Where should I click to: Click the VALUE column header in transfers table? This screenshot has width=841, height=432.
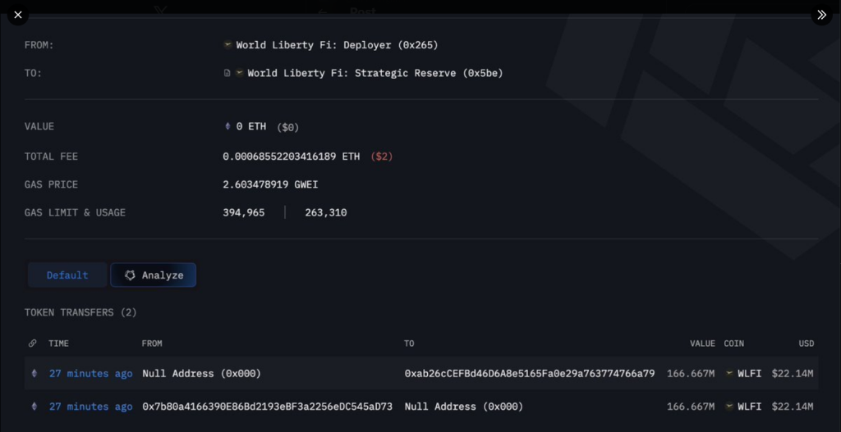pos(702,343)
